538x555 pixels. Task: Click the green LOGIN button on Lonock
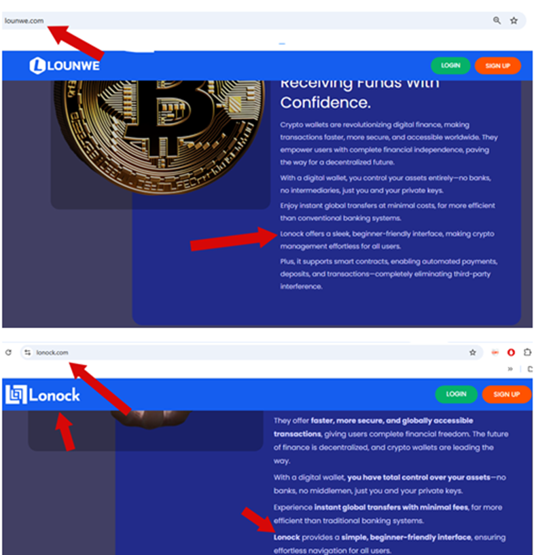click(x=456, y=394)
